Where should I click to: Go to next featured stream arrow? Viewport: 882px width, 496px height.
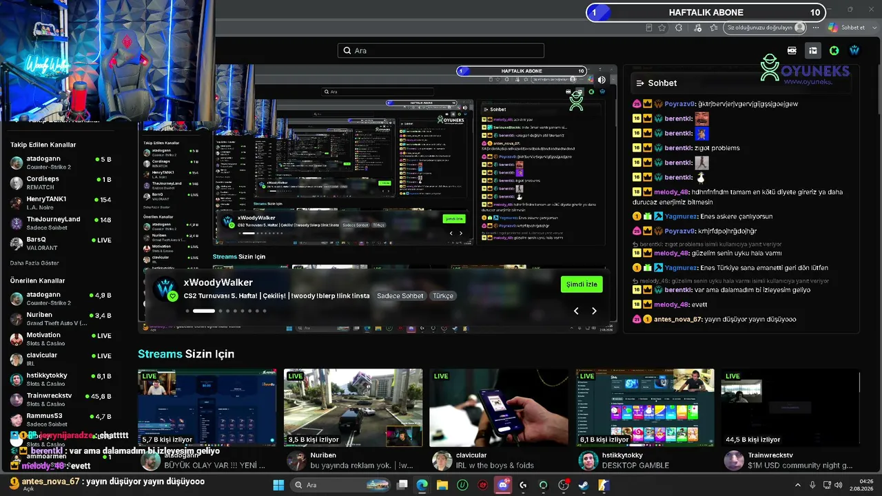(594, 311)
